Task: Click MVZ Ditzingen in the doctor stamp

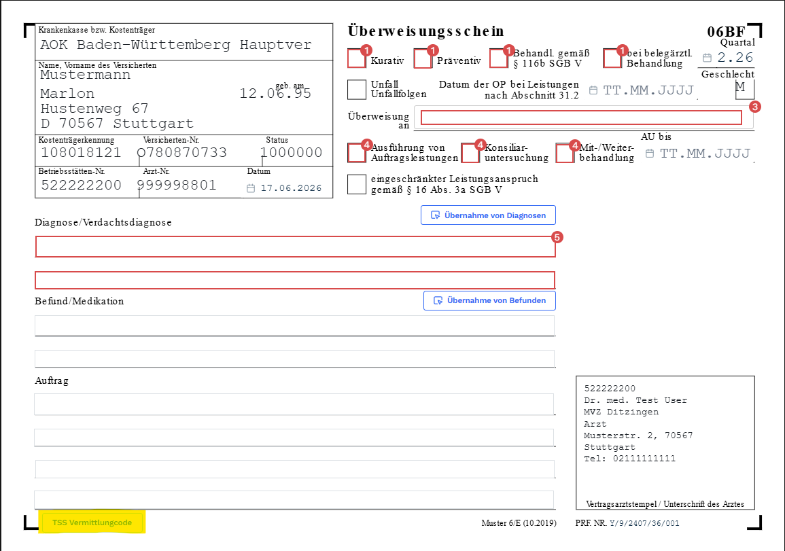Action: 621,412
